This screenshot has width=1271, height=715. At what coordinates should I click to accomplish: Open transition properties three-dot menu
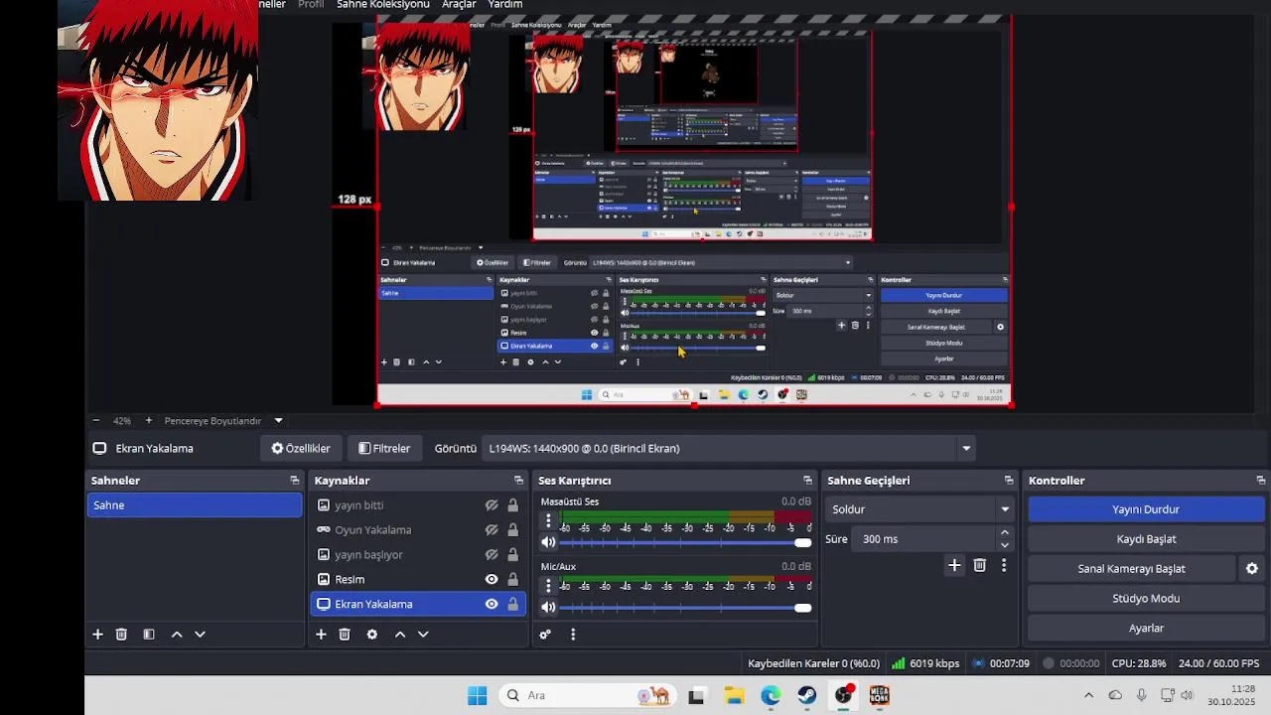[1004, 565]
